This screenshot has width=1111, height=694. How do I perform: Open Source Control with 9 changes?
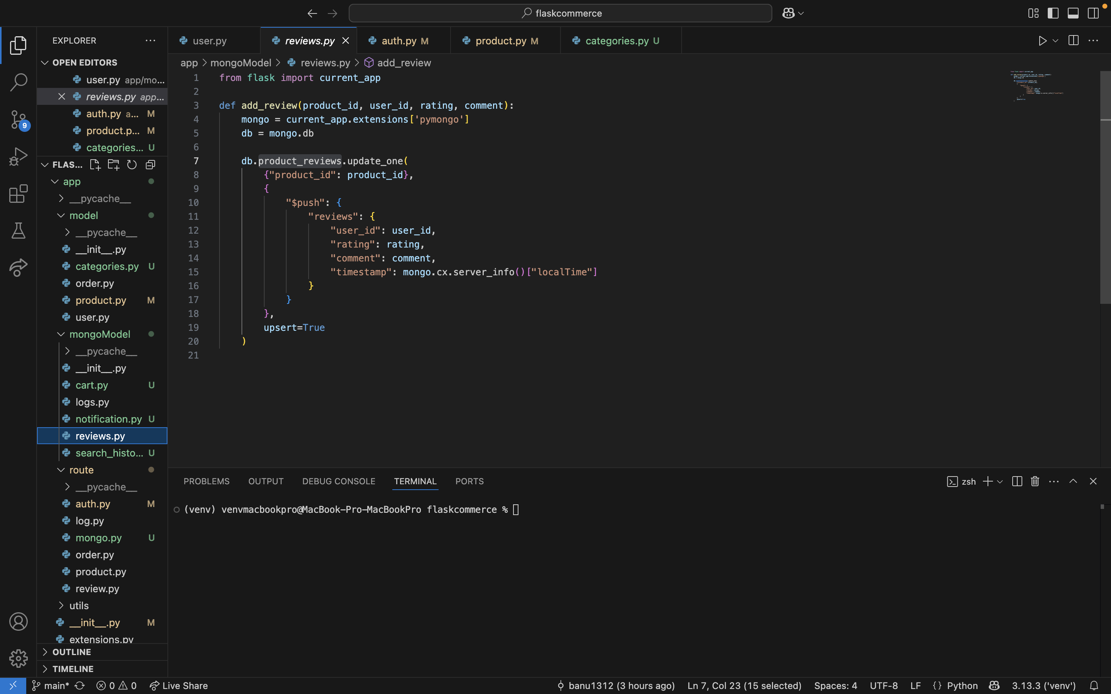point(19,120)
